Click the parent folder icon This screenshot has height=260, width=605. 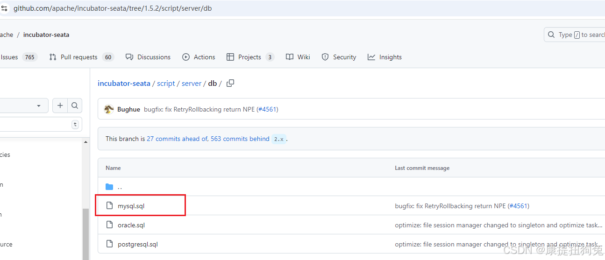[109, 187]
